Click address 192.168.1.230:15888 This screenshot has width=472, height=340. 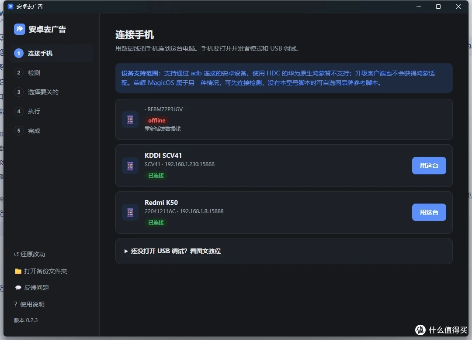click(190, 164)
